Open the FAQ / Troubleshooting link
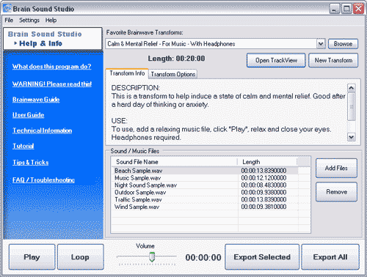 [x=43, y=180]
